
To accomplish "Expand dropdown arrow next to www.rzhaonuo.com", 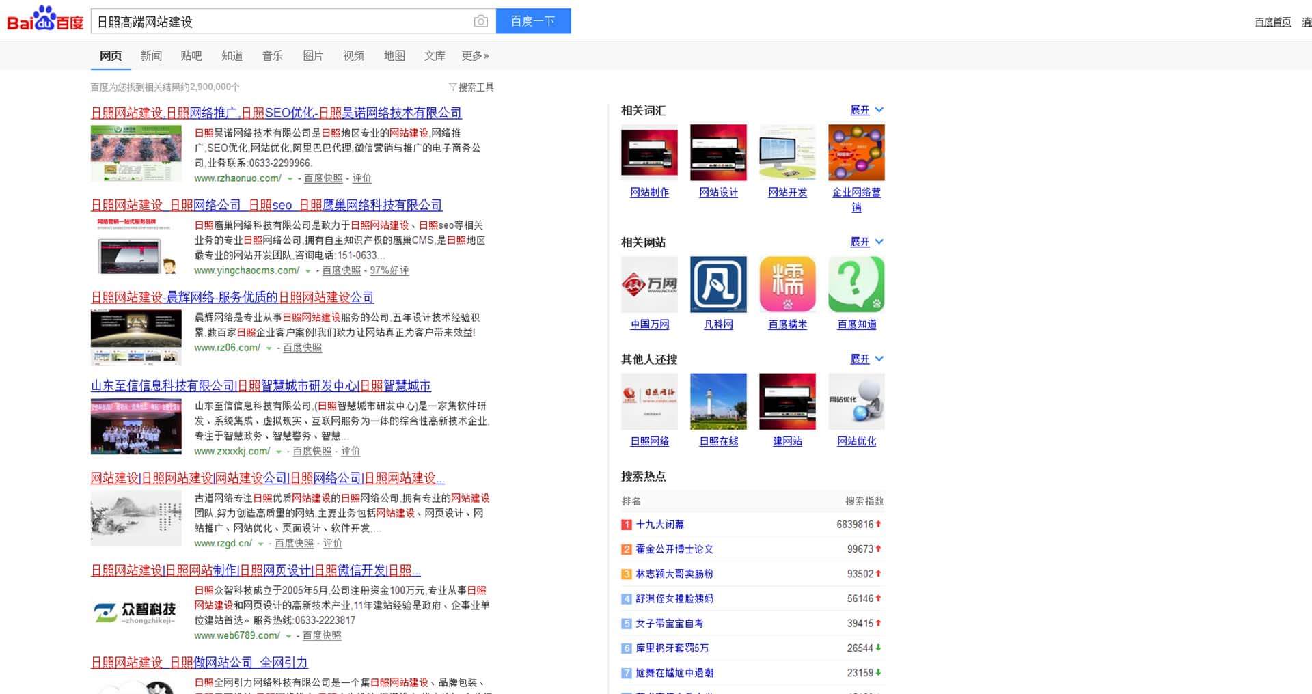I will coord(290,179).
